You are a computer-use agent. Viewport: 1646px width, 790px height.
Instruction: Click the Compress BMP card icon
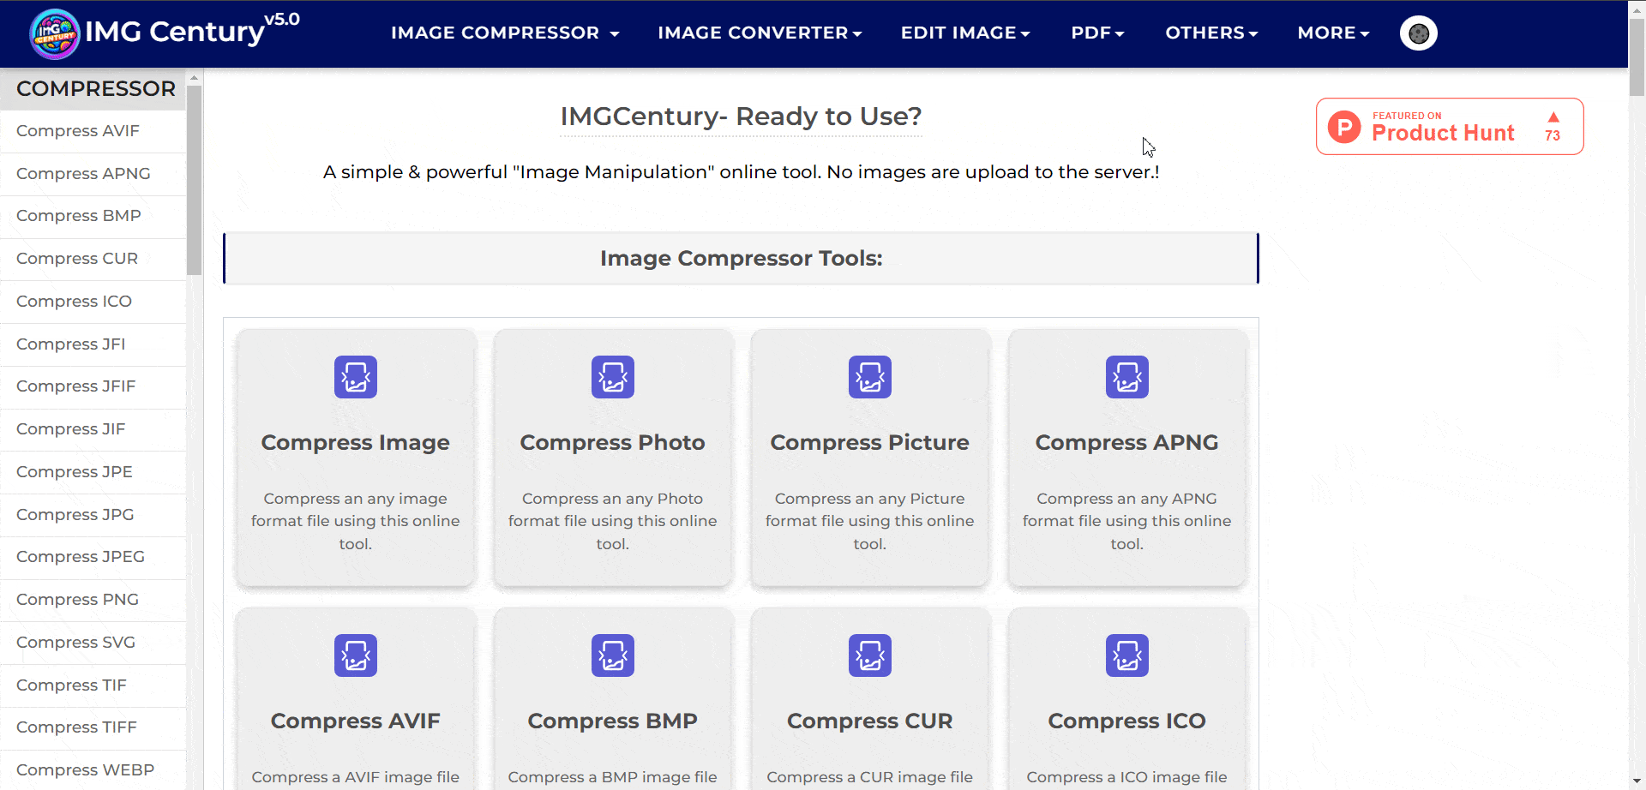click(613, 655)
